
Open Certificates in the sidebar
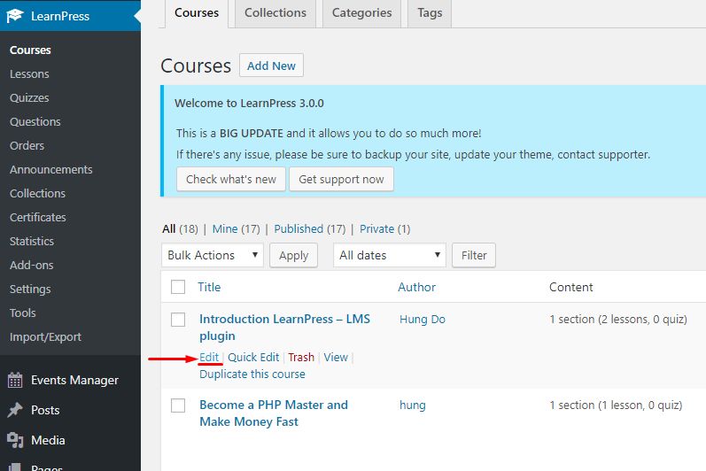pos(38,217)
